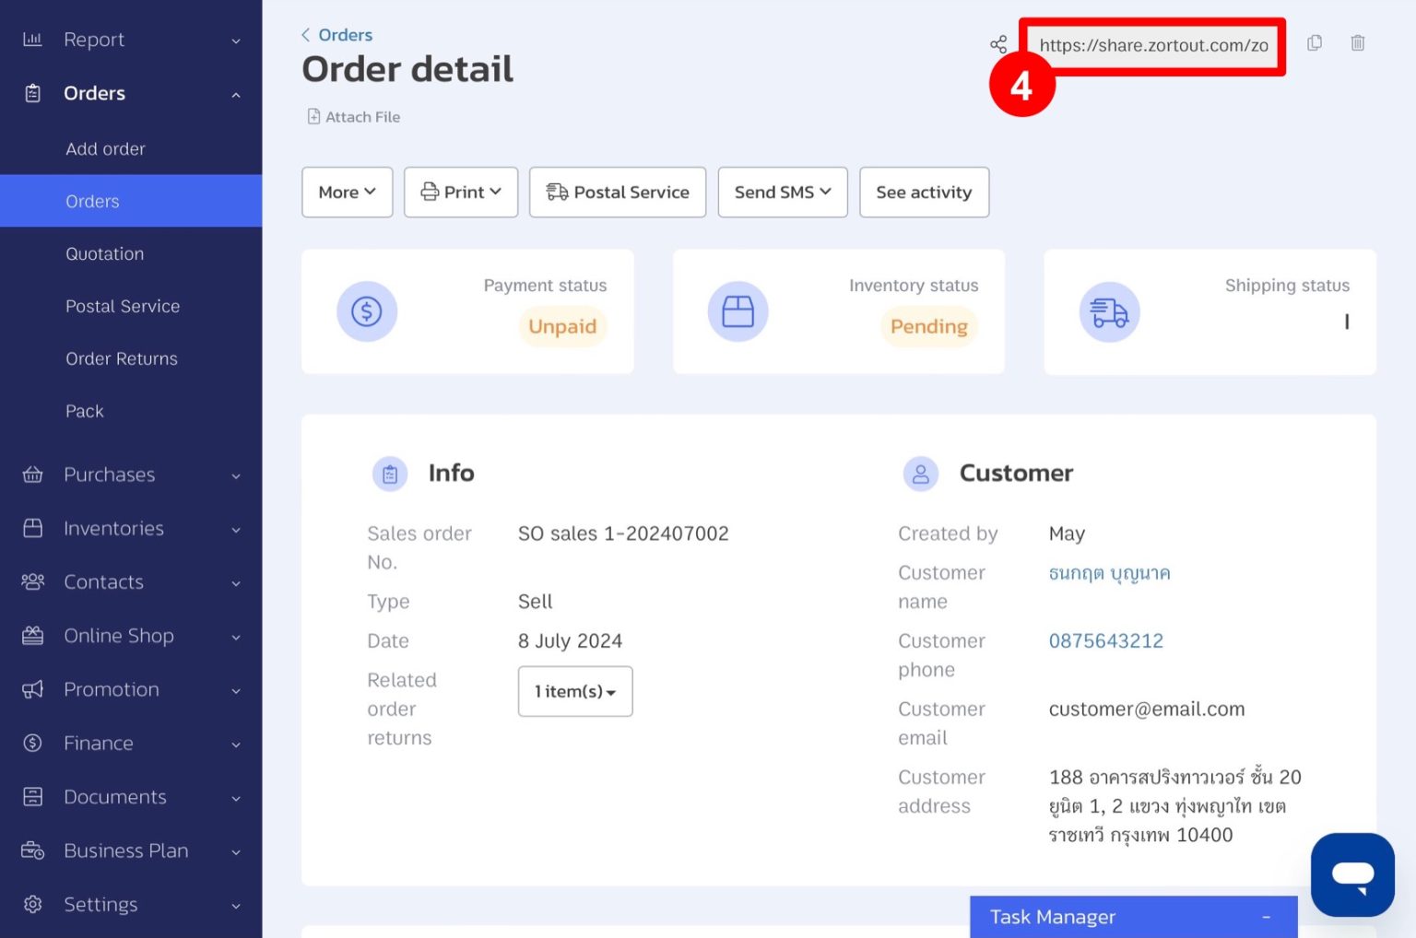Image resolution: width=1416 pixels, height=938 pixels.
Task: Click the Attach File icon
Action: (313, 116)
